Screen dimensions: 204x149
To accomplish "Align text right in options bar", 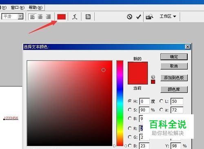I will 48,17.
